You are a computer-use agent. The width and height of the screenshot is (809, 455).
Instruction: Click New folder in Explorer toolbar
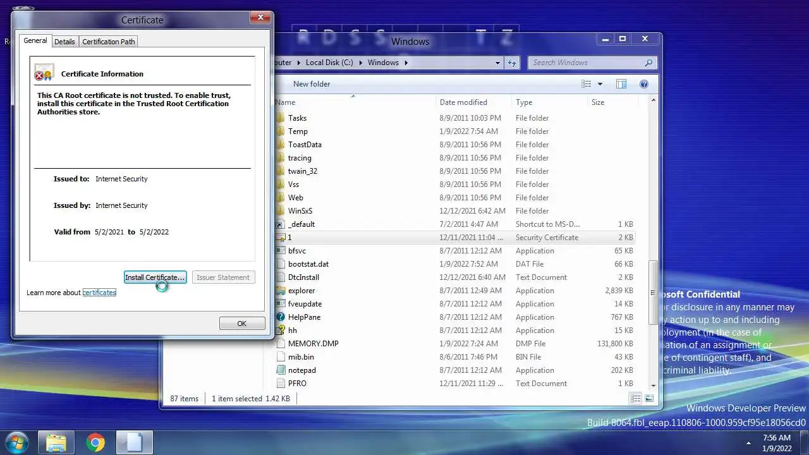tap(312, 84)
